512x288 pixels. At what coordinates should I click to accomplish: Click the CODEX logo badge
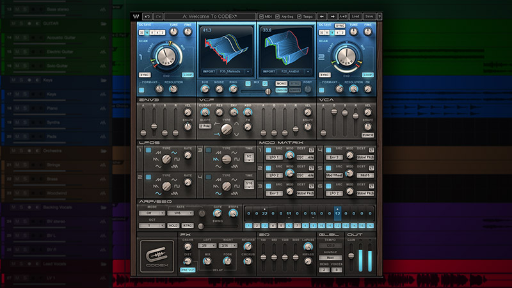(157, 257)
